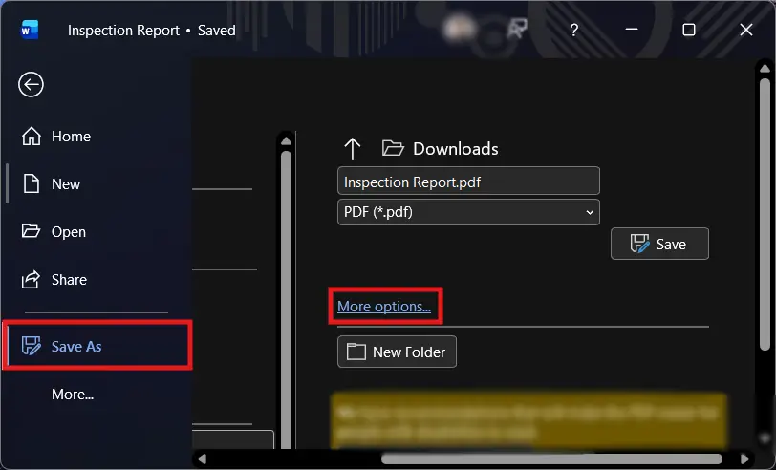
Task: Edit the Inspection Report.pdf file name field
Action: click(468, 182)
